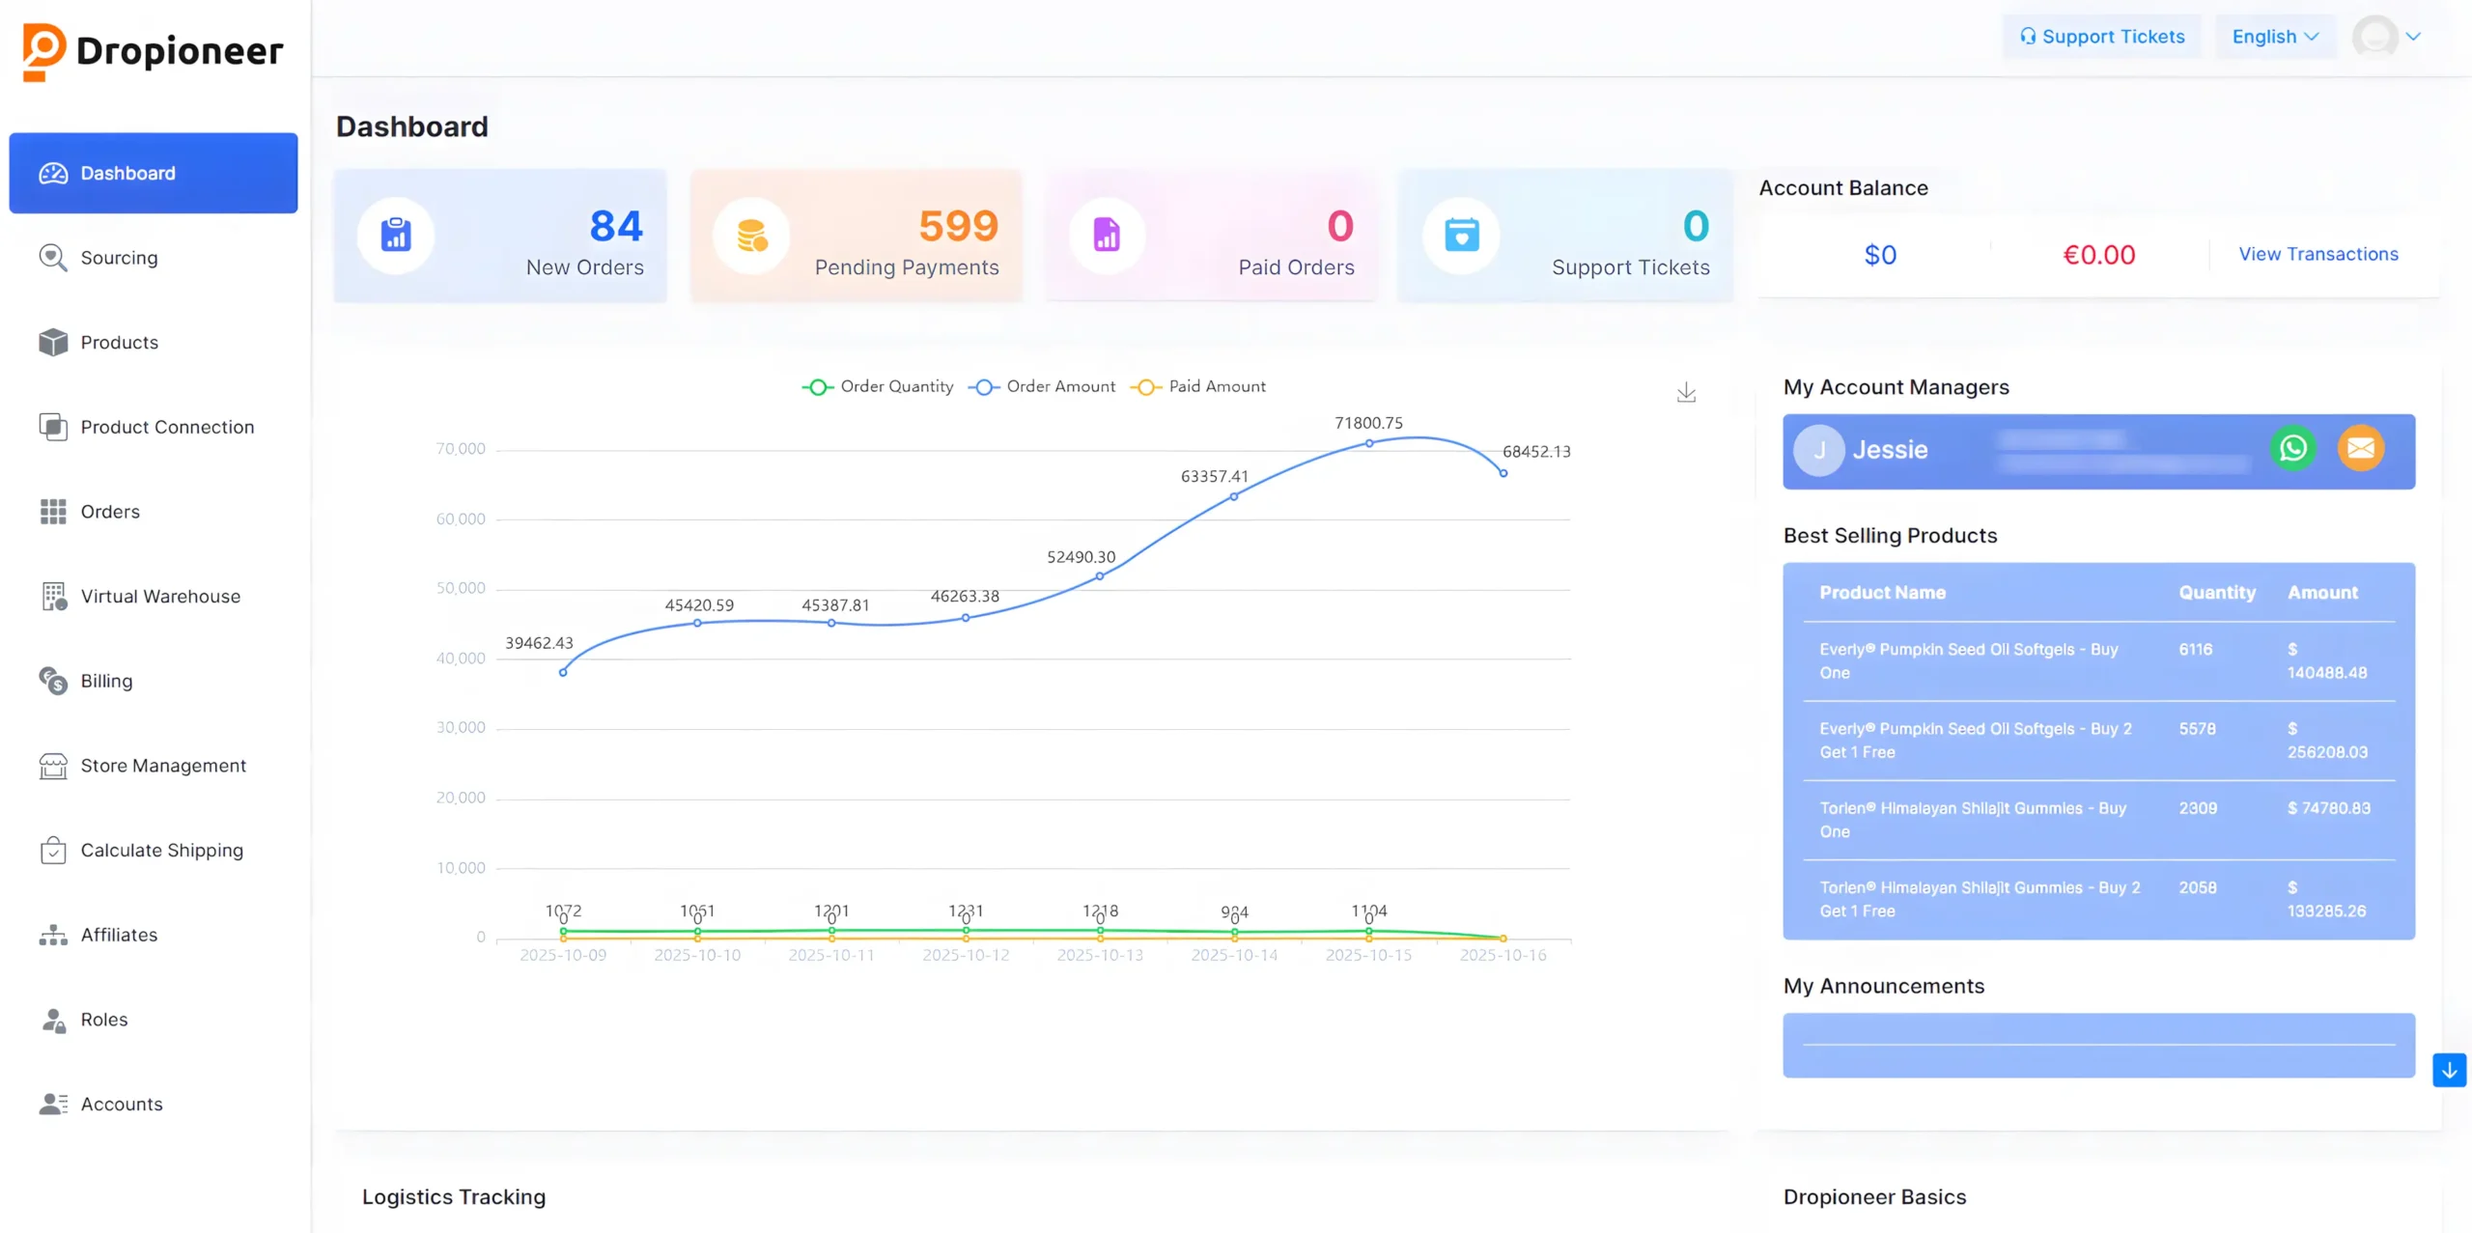Click the Dropioneer logo

[153, 50]
